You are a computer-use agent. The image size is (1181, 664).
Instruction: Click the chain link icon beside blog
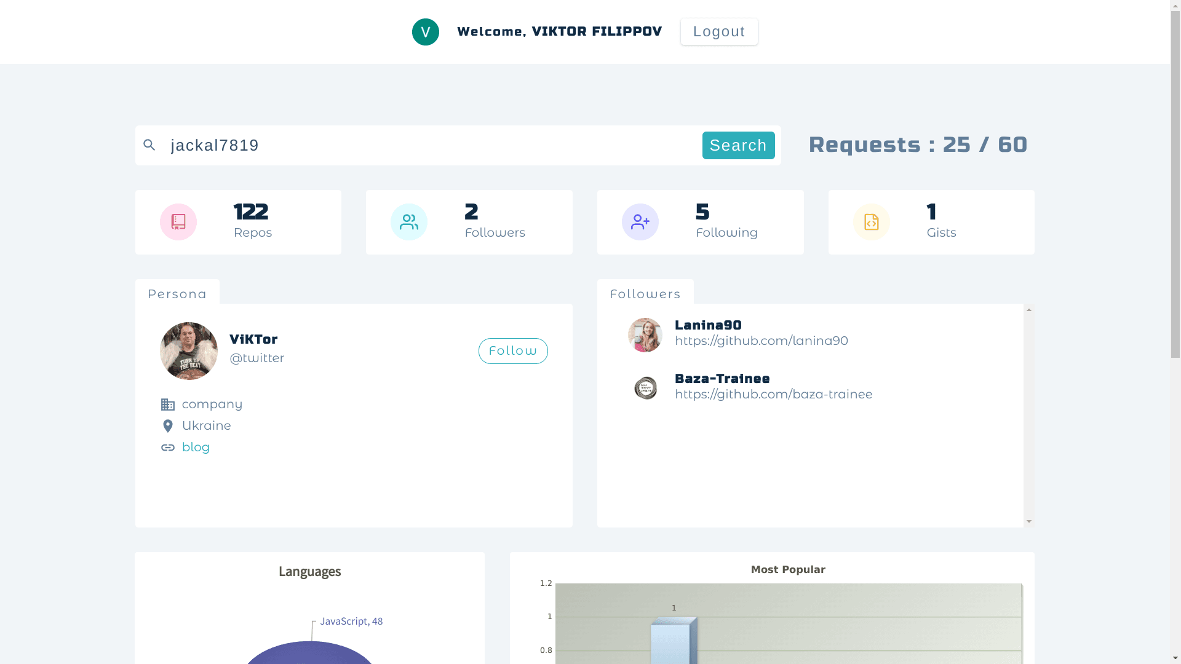[x=168, y=448]
